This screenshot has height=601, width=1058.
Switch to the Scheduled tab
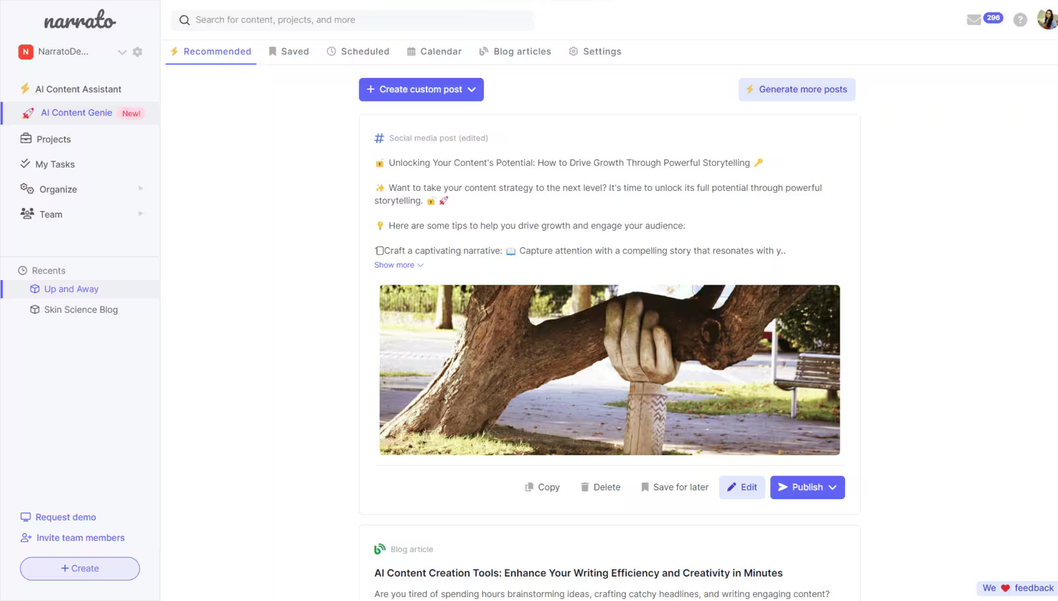click(358, 52)
